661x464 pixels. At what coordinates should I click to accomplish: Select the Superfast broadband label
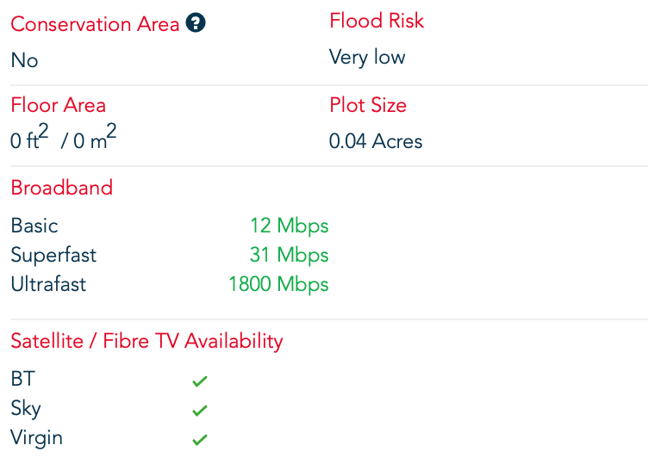pos(53,255)
